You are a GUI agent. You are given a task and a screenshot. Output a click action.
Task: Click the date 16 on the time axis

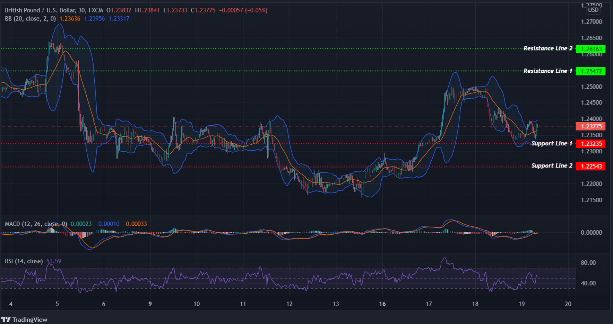(x=382, y=304)
